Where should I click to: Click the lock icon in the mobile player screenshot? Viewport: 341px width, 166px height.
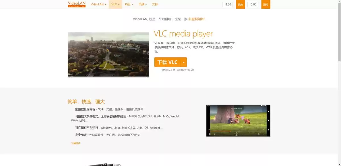(214, 134)
